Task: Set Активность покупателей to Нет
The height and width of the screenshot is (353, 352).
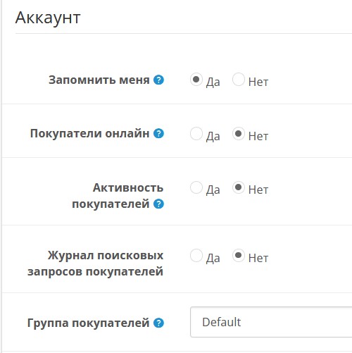Action: [x=239, y=187]
